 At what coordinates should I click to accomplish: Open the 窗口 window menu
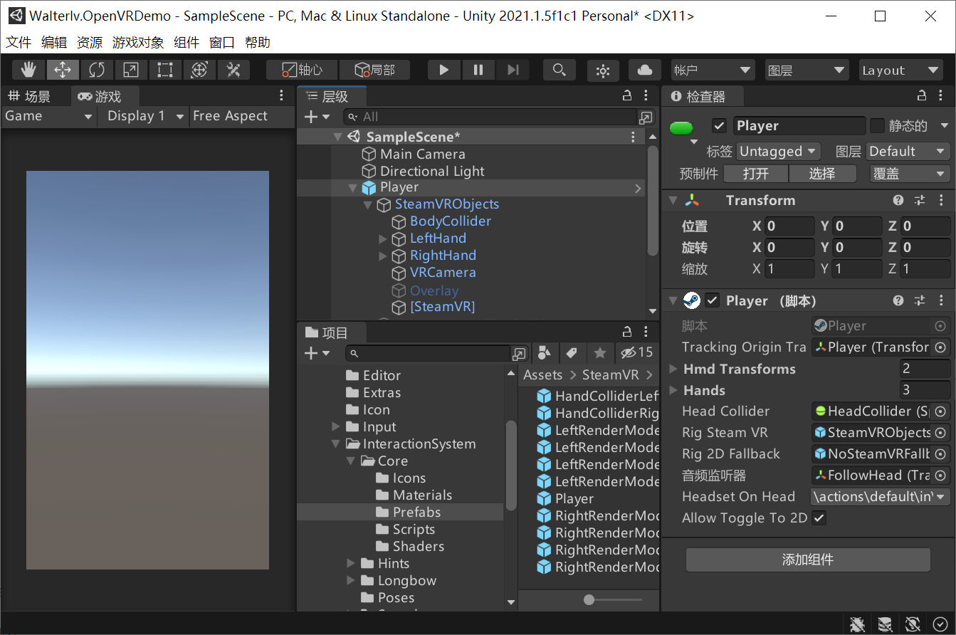[x=222, y=43]
